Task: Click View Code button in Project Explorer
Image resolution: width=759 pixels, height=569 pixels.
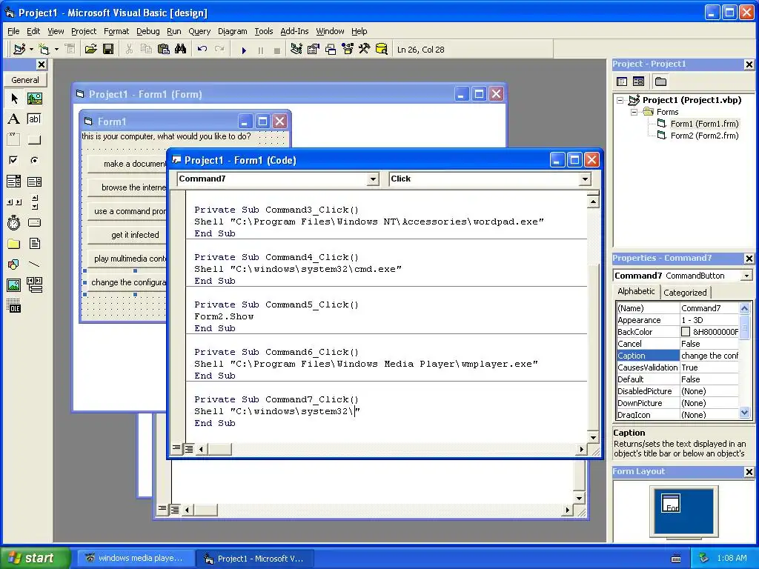Action: [x=622, y=81]
